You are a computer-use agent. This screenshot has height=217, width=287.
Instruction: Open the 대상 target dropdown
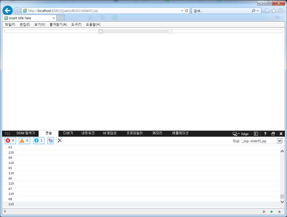coord(262,141)
